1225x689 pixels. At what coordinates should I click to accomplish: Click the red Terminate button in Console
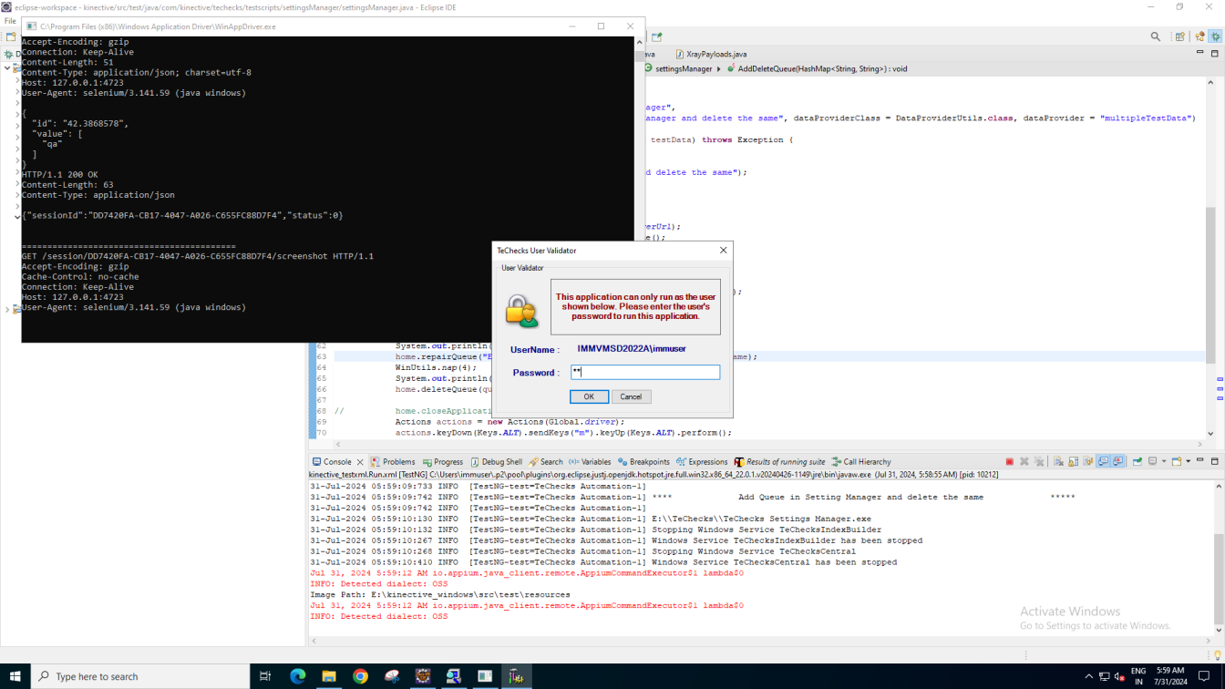(x=1009, y=462)
